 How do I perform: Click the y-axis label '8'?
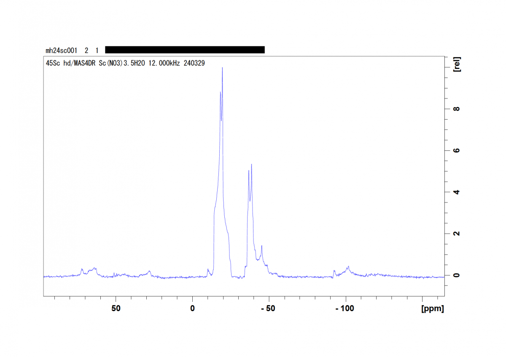click(x=457, y=109)
